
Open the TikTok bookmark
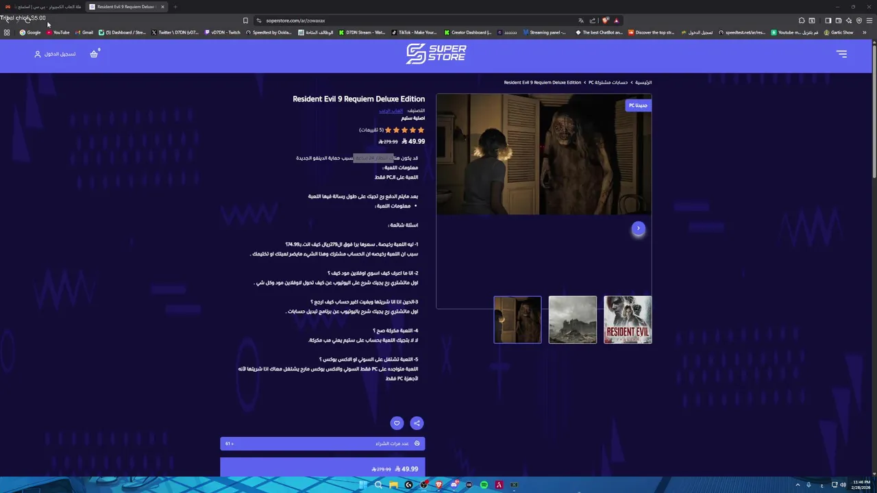[414, 32]
